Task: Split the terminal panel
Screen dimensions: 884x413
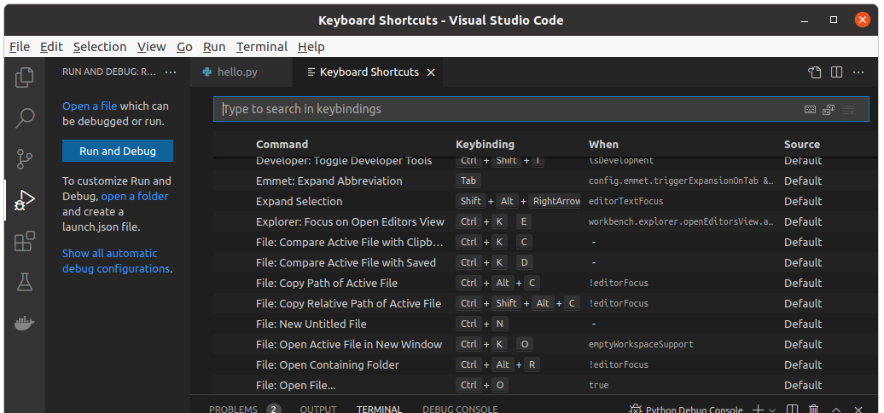Action: [x=792, y=409]
